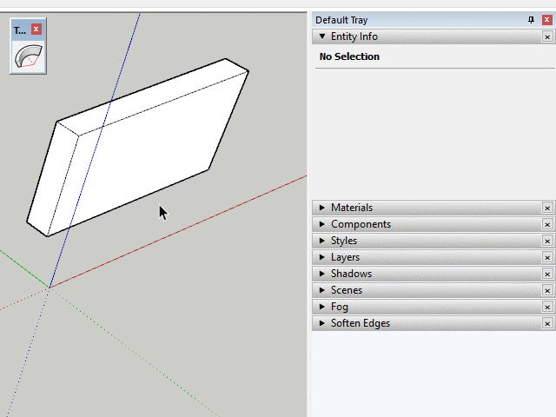Collapse the Entity Info panel

coord(322,36)
